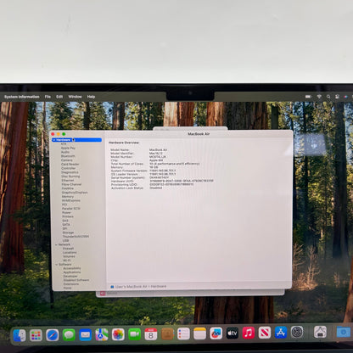Click the Activation Lock Status row
Viewport: 353px width, 353px height.
pos(137,188)
